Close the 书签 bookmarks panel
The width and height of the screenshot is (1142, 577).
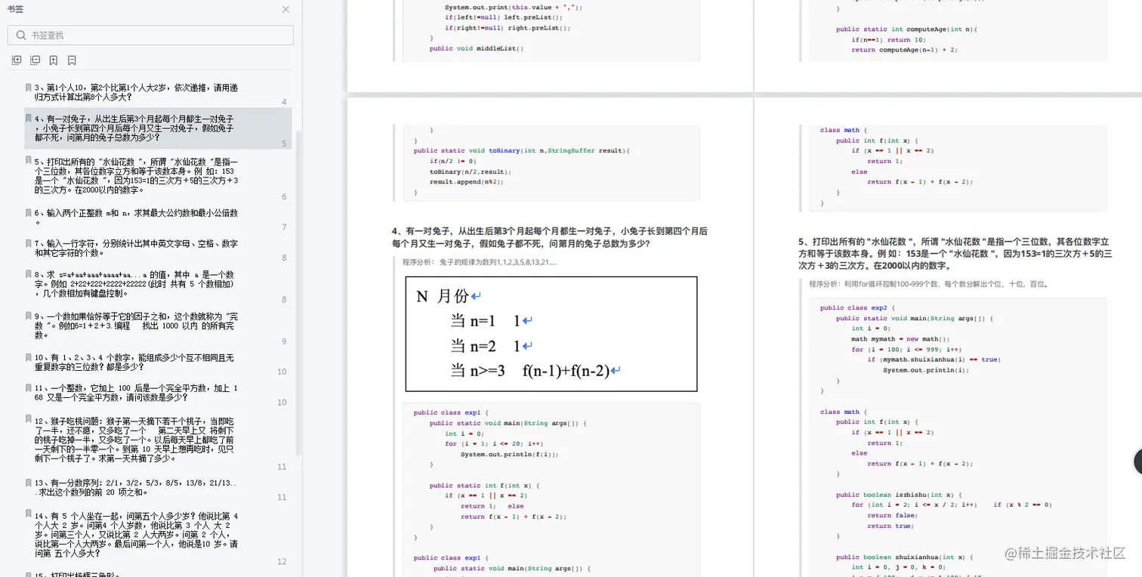285,10
